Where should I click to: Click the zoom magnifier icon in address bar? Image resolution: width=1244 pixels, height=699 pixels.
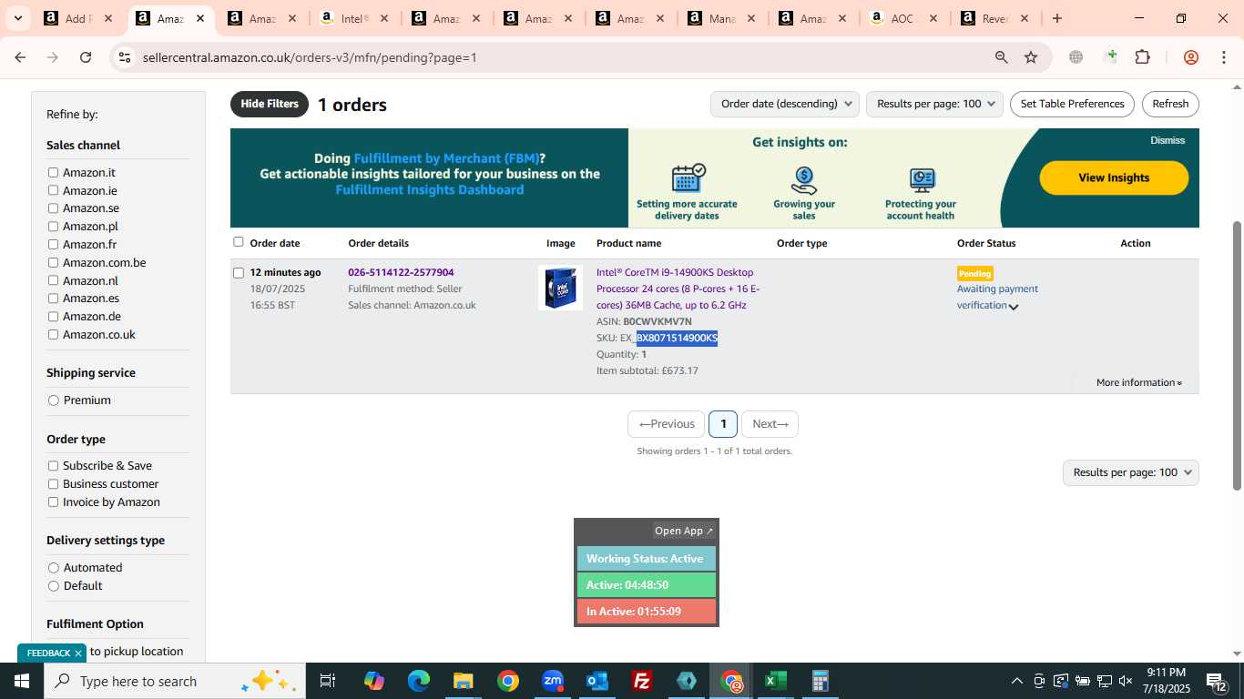(x=1001, y=57)
